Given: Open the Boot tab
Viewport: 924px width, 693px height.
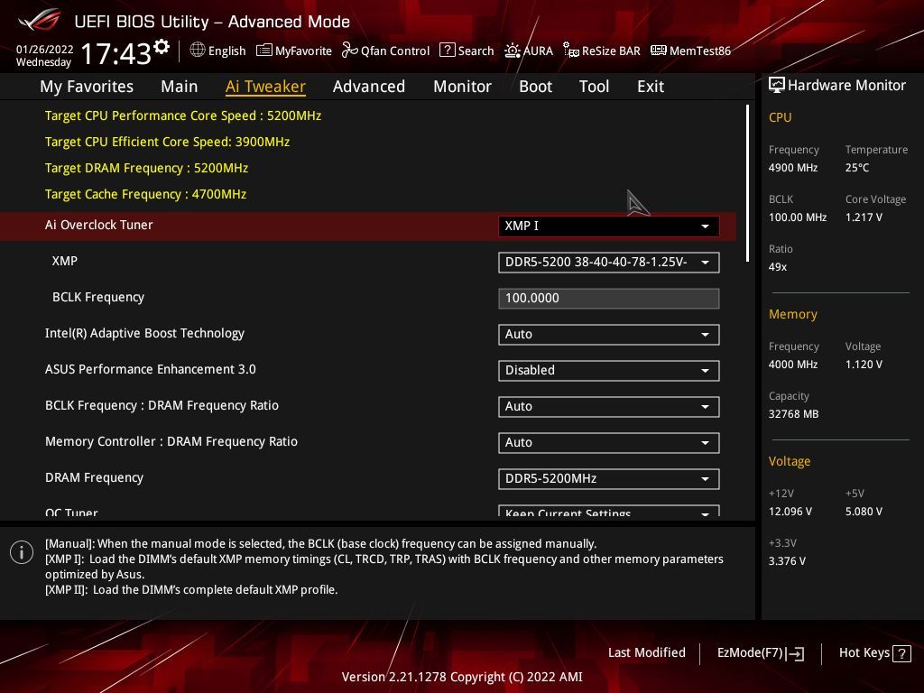Looking at the screenshot, I should (x=536, y=87).
